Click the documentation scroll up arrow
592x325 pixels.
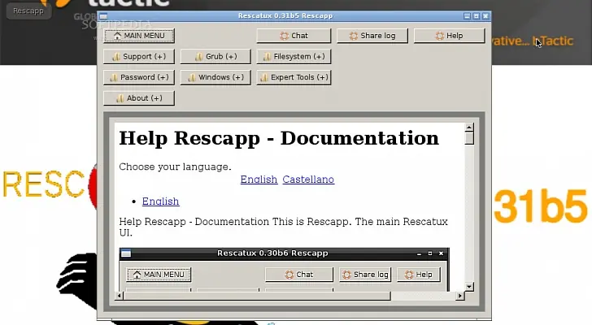pos(469,127)
